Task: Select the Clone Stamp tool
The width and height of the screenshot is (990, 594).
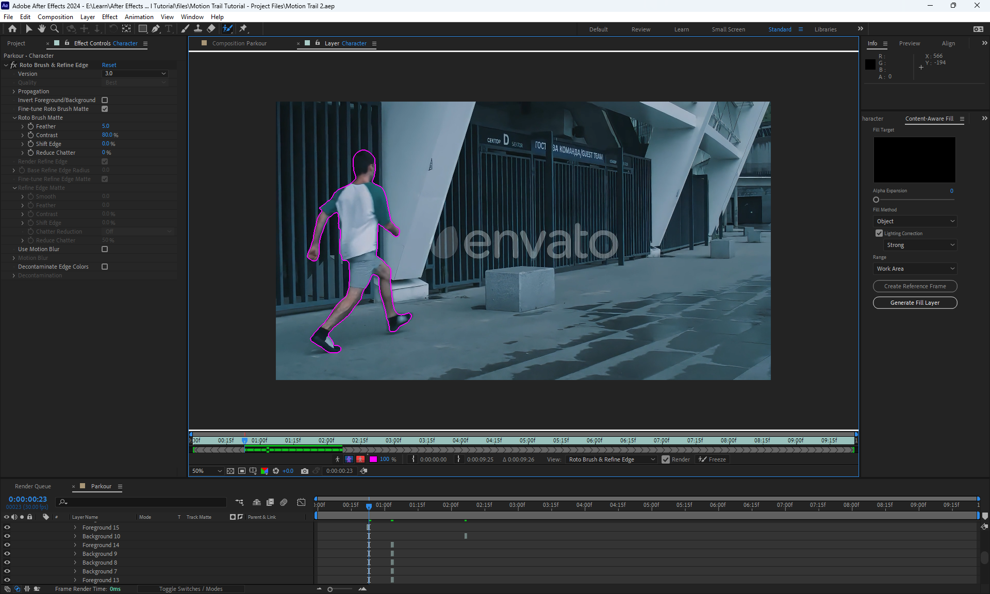Action: [198, 29]
